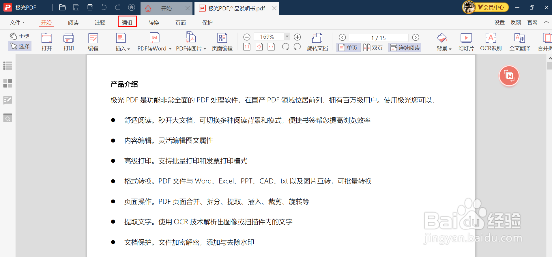Switch to 单页 single page view
Image resolution: width=552 pixels, height=257 pixels.
[x=348, y=48]
